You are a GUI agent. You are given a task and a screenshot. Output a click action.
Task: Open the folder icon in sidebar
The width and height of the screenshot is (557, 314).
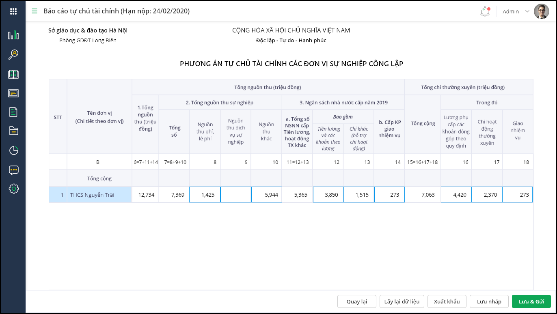[13, 131]
